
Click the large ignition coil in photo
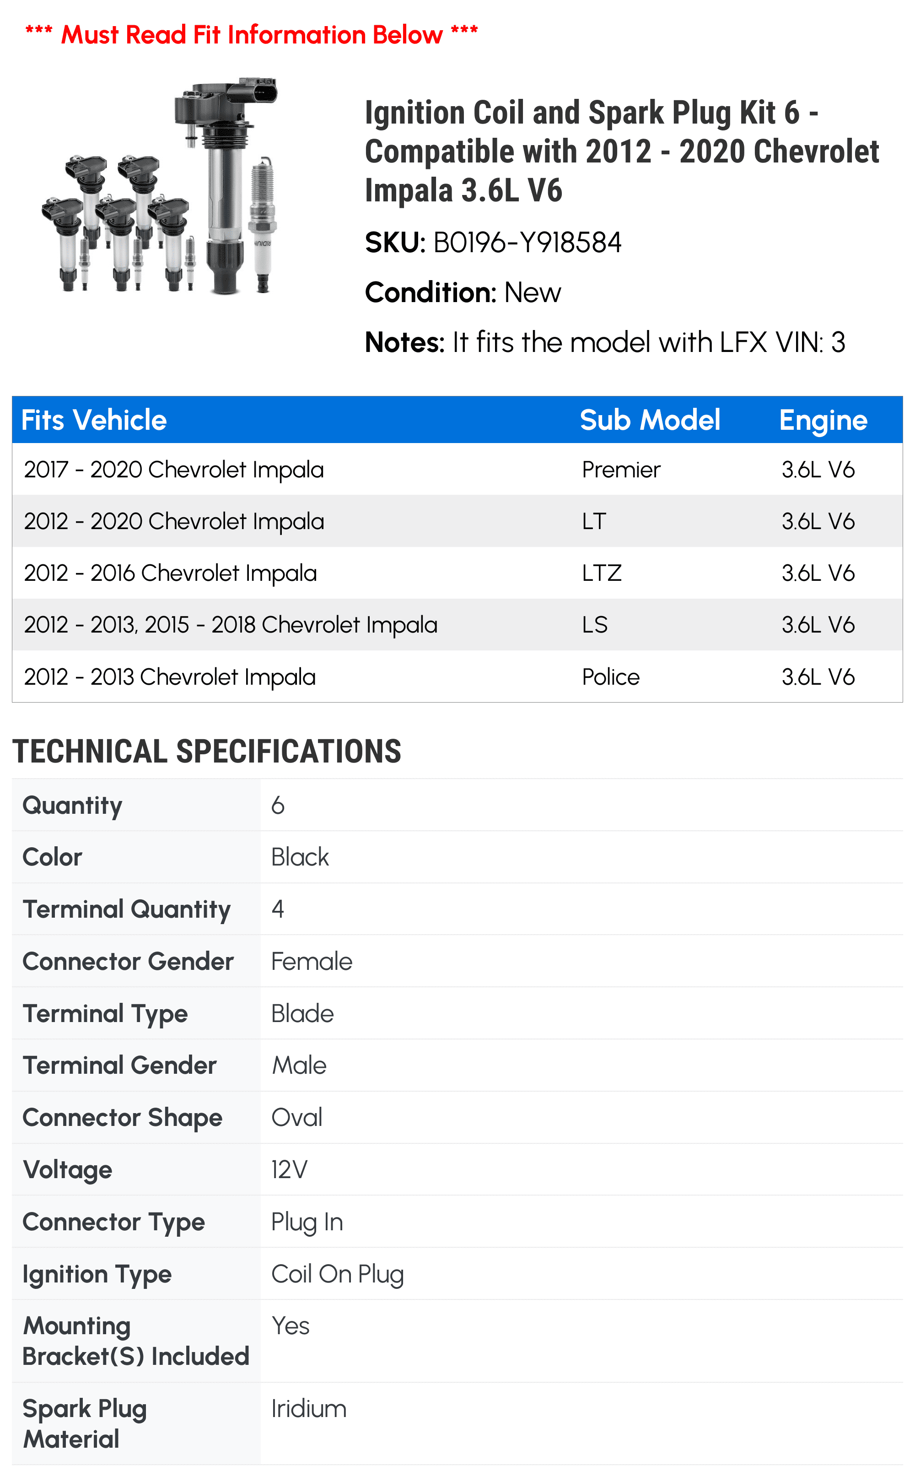point(223,184)
